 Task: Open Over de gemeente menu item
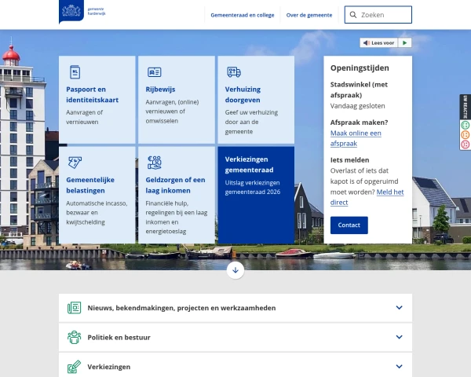coord(309,15)
